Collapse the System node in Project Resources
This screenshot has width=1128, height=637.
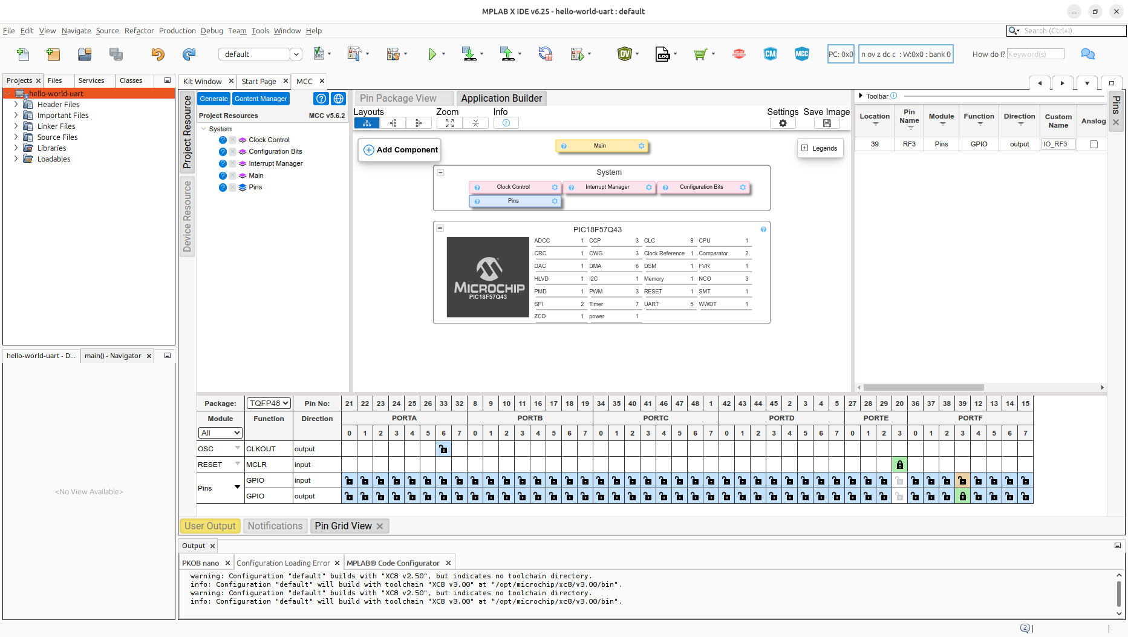(203, 129)
